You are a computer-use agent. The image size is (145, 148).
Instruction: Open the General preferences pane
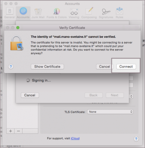[x=9, y=13]
